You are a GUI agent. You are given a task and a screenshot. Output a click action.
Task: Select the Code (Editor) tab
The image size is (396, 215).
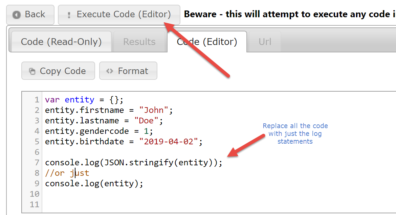coord(207,42)
